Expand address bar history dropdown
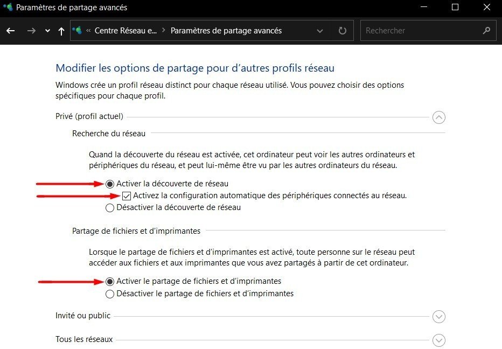The width and height of the screenshot is (502, 349). click(x=319, y=31)
